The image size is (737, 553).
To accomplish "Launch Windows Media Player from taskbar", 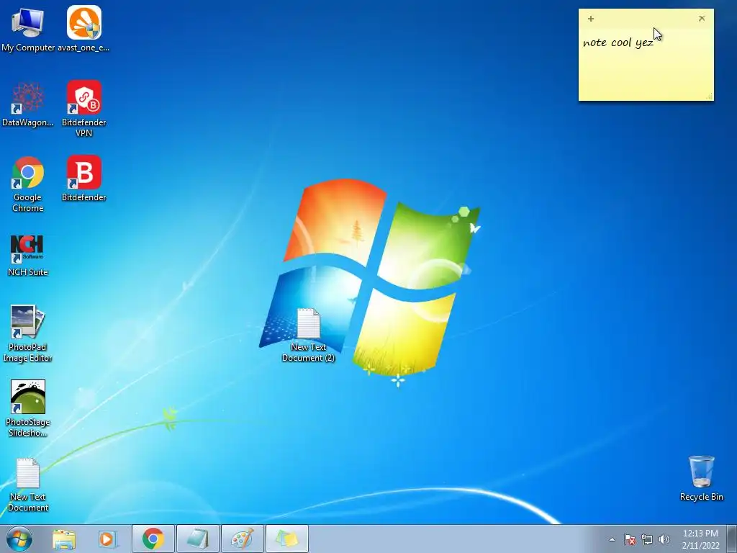I will pos(108,539).
